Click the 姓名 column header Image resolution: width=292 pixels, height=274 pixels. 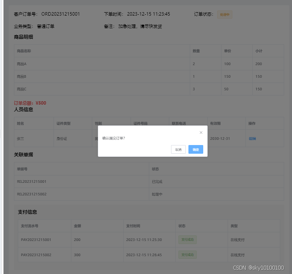point(20,123)
